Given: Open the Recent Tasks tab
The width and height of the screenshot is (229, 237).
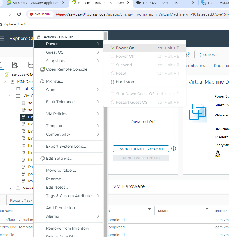Looking at the screenshot, I should coord(22,200).
